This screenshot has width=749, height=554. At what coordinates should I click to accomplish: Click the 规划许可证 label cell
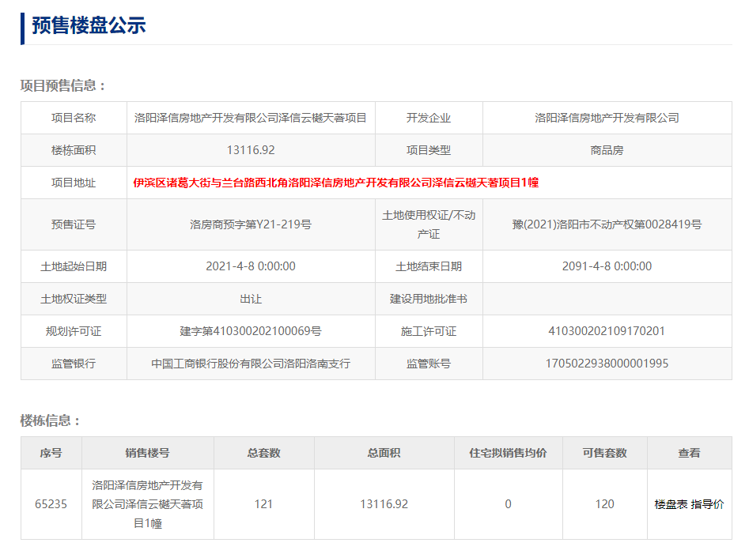[x=74, y=331]
